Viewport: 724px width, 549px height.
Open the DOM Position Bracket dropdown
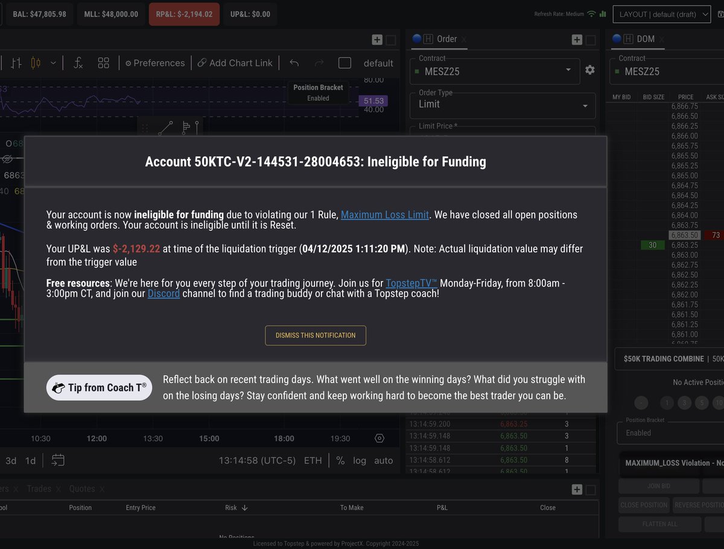pyautogui.click(x=671, y=432)
